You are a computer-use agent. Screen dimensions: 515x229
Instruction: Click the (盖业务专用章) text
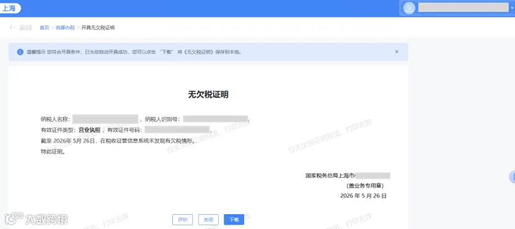click(x=365, y=186)
